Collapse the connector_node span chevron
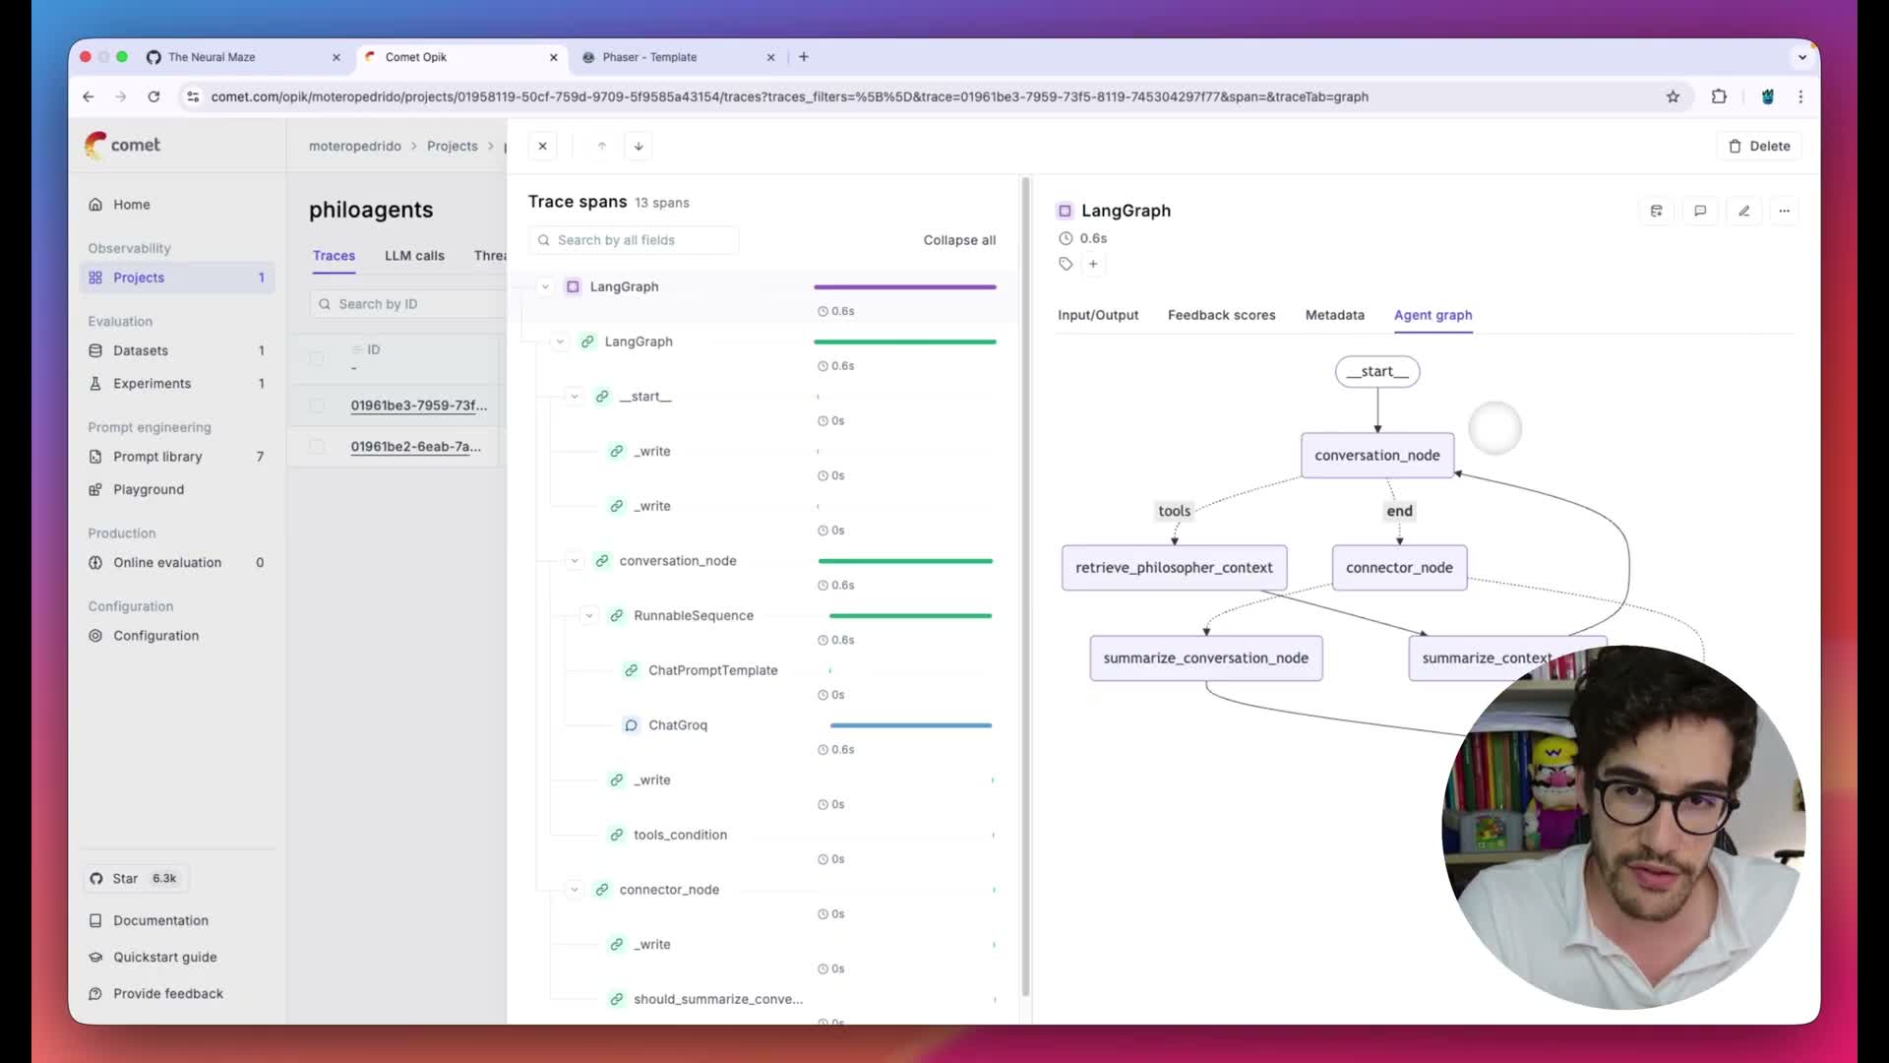Image resolution: width=1889 pixels, height=1063 pixels. pyautogui.click(x=575, y=890)
